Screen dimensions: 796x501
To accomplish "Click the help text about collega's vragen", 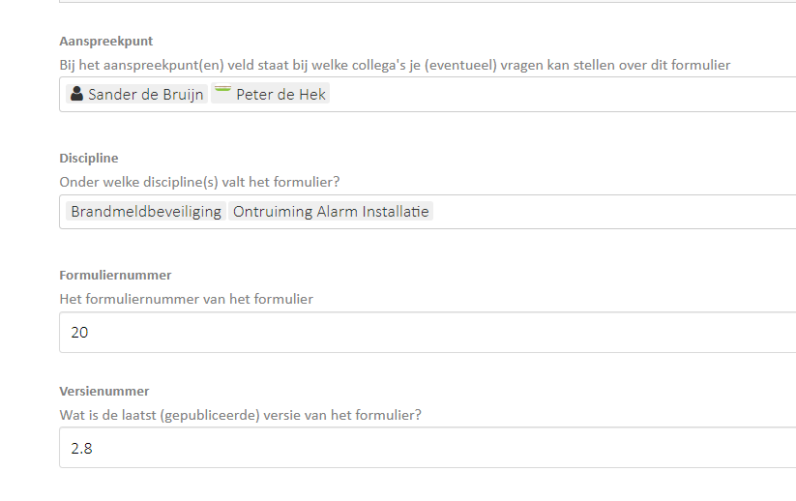I will pos(395,65).
